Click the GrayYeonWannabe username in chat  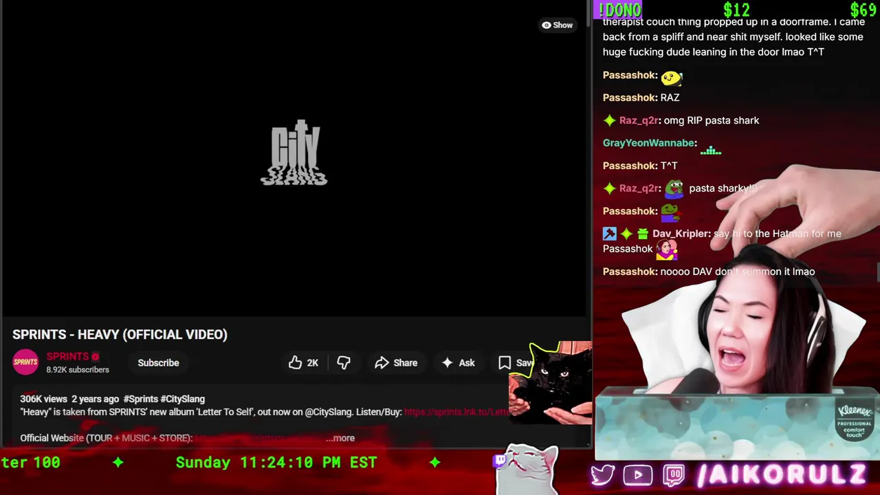pyautogui.click(x=648, y=143)
